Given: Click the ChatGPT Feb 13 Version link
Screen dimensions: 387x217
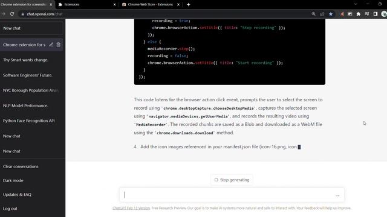Looking at the screenshot, I should (x=131, y=208).
